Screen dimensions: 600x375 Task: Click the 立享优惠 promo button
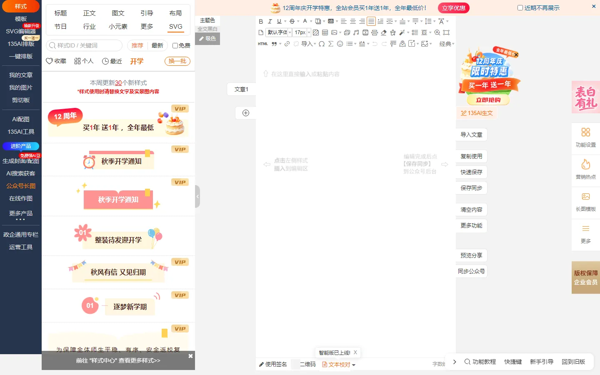coord(454,8)
